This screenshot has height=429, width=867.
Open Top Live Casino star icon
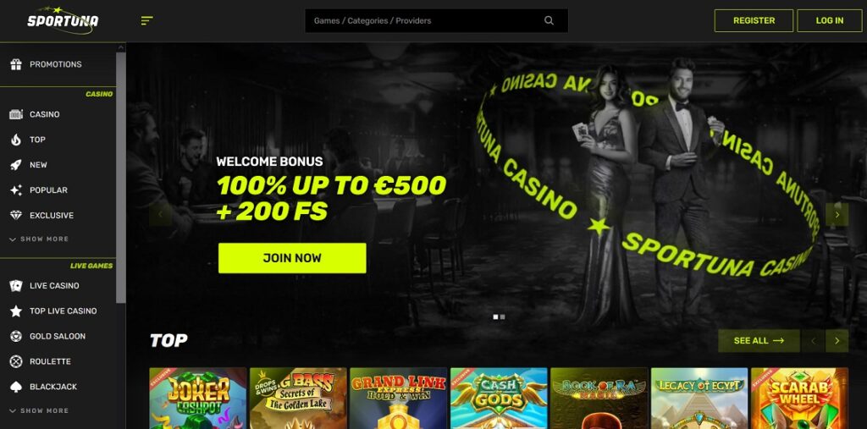click(x=16, y=311)
